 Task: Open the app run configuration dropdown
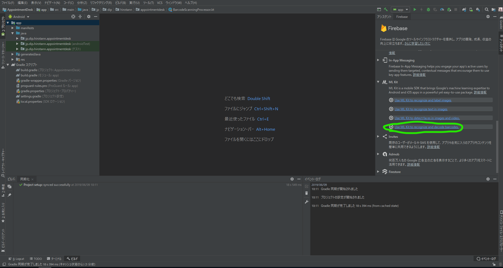click(401, 9)
